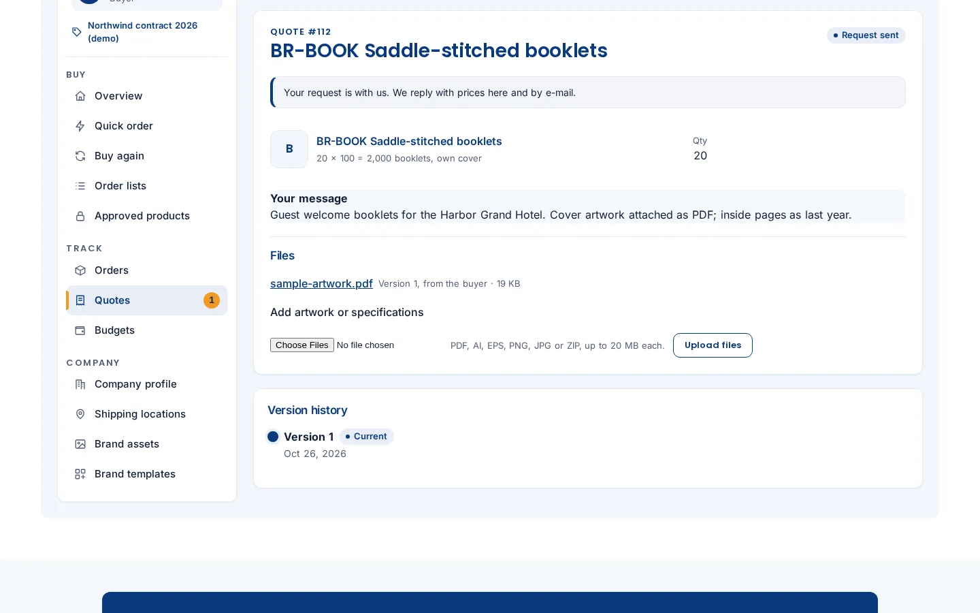The width and height of the screenshot is (980, 613).
Task: Open Brand templates
Action: (x=147, y=474)
